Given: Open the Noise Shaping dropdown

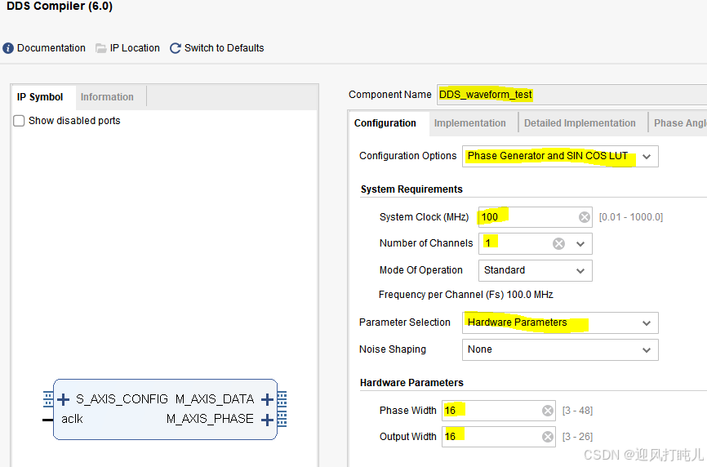Looking at the screenshot, I should click(560, 349).
